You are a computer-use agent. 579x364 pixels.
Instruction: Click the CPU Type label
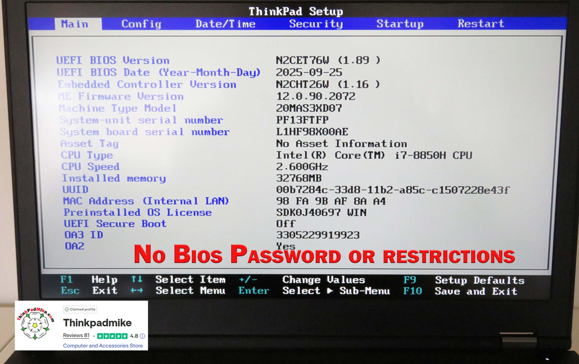point(87,155)
